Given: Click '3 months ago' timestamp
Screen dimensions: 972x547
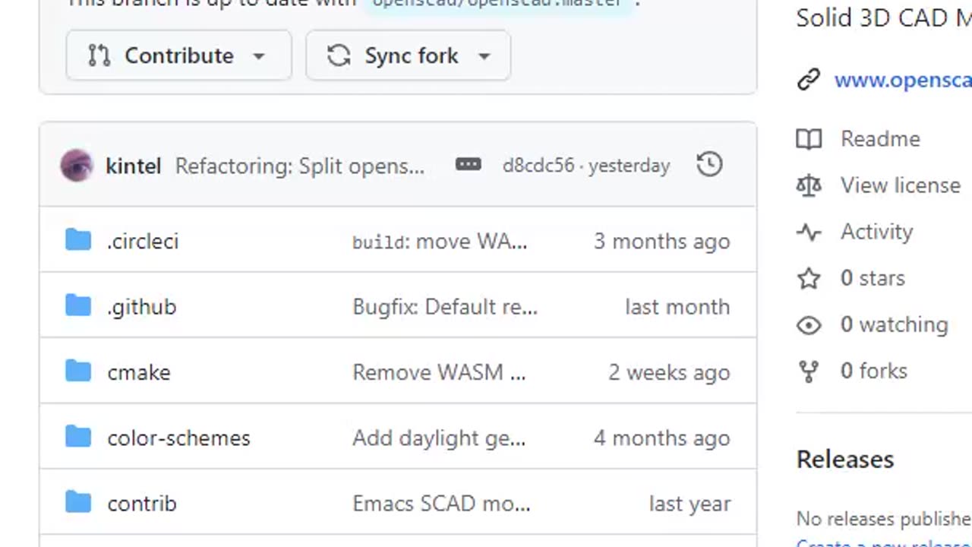Looking at the screenshot, I should [x=661, y=242].
